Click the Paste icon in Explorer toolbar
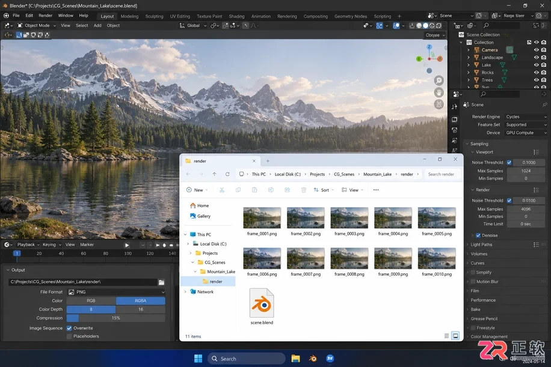 [254, 190]
